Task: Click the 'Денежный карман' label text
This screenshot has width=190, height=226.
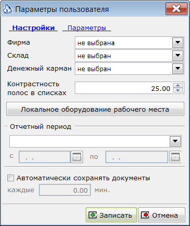Action: 39,69
